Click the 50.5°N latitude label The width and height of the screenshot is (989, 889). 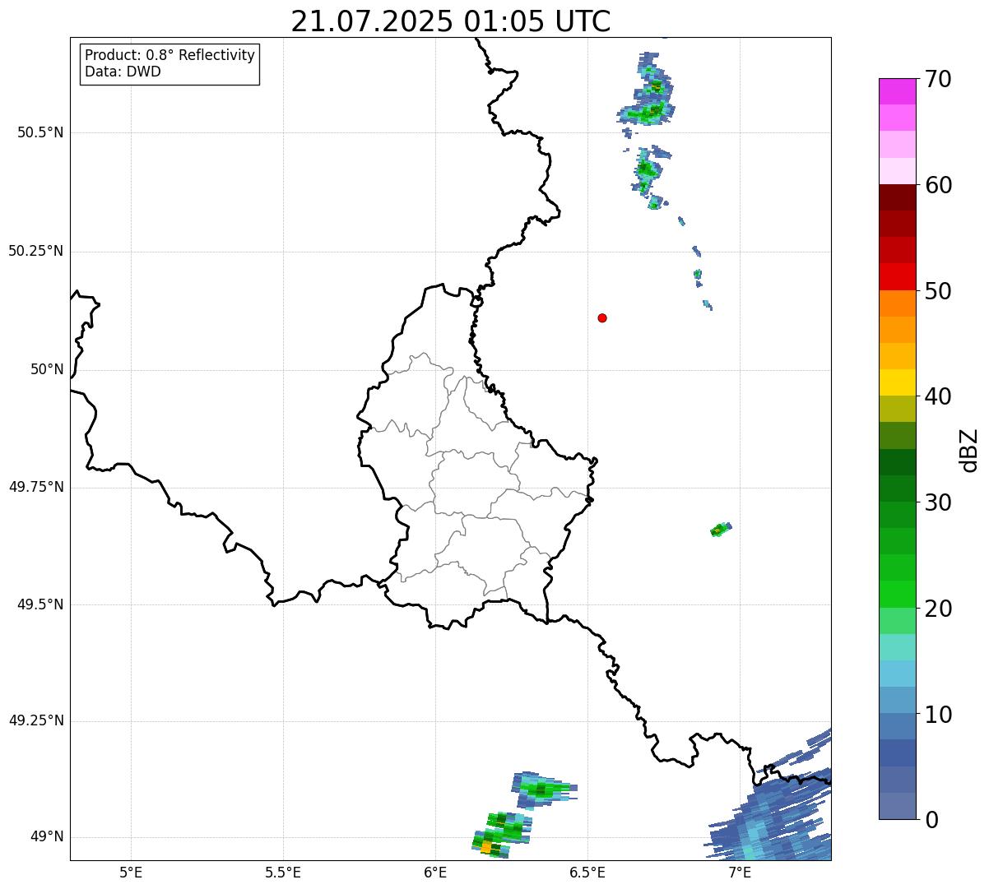(x=39, y=132)
